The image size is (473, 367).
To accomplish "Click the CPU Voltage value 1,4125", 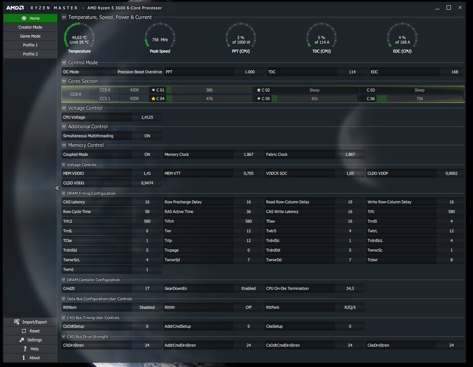I will 147,117.
